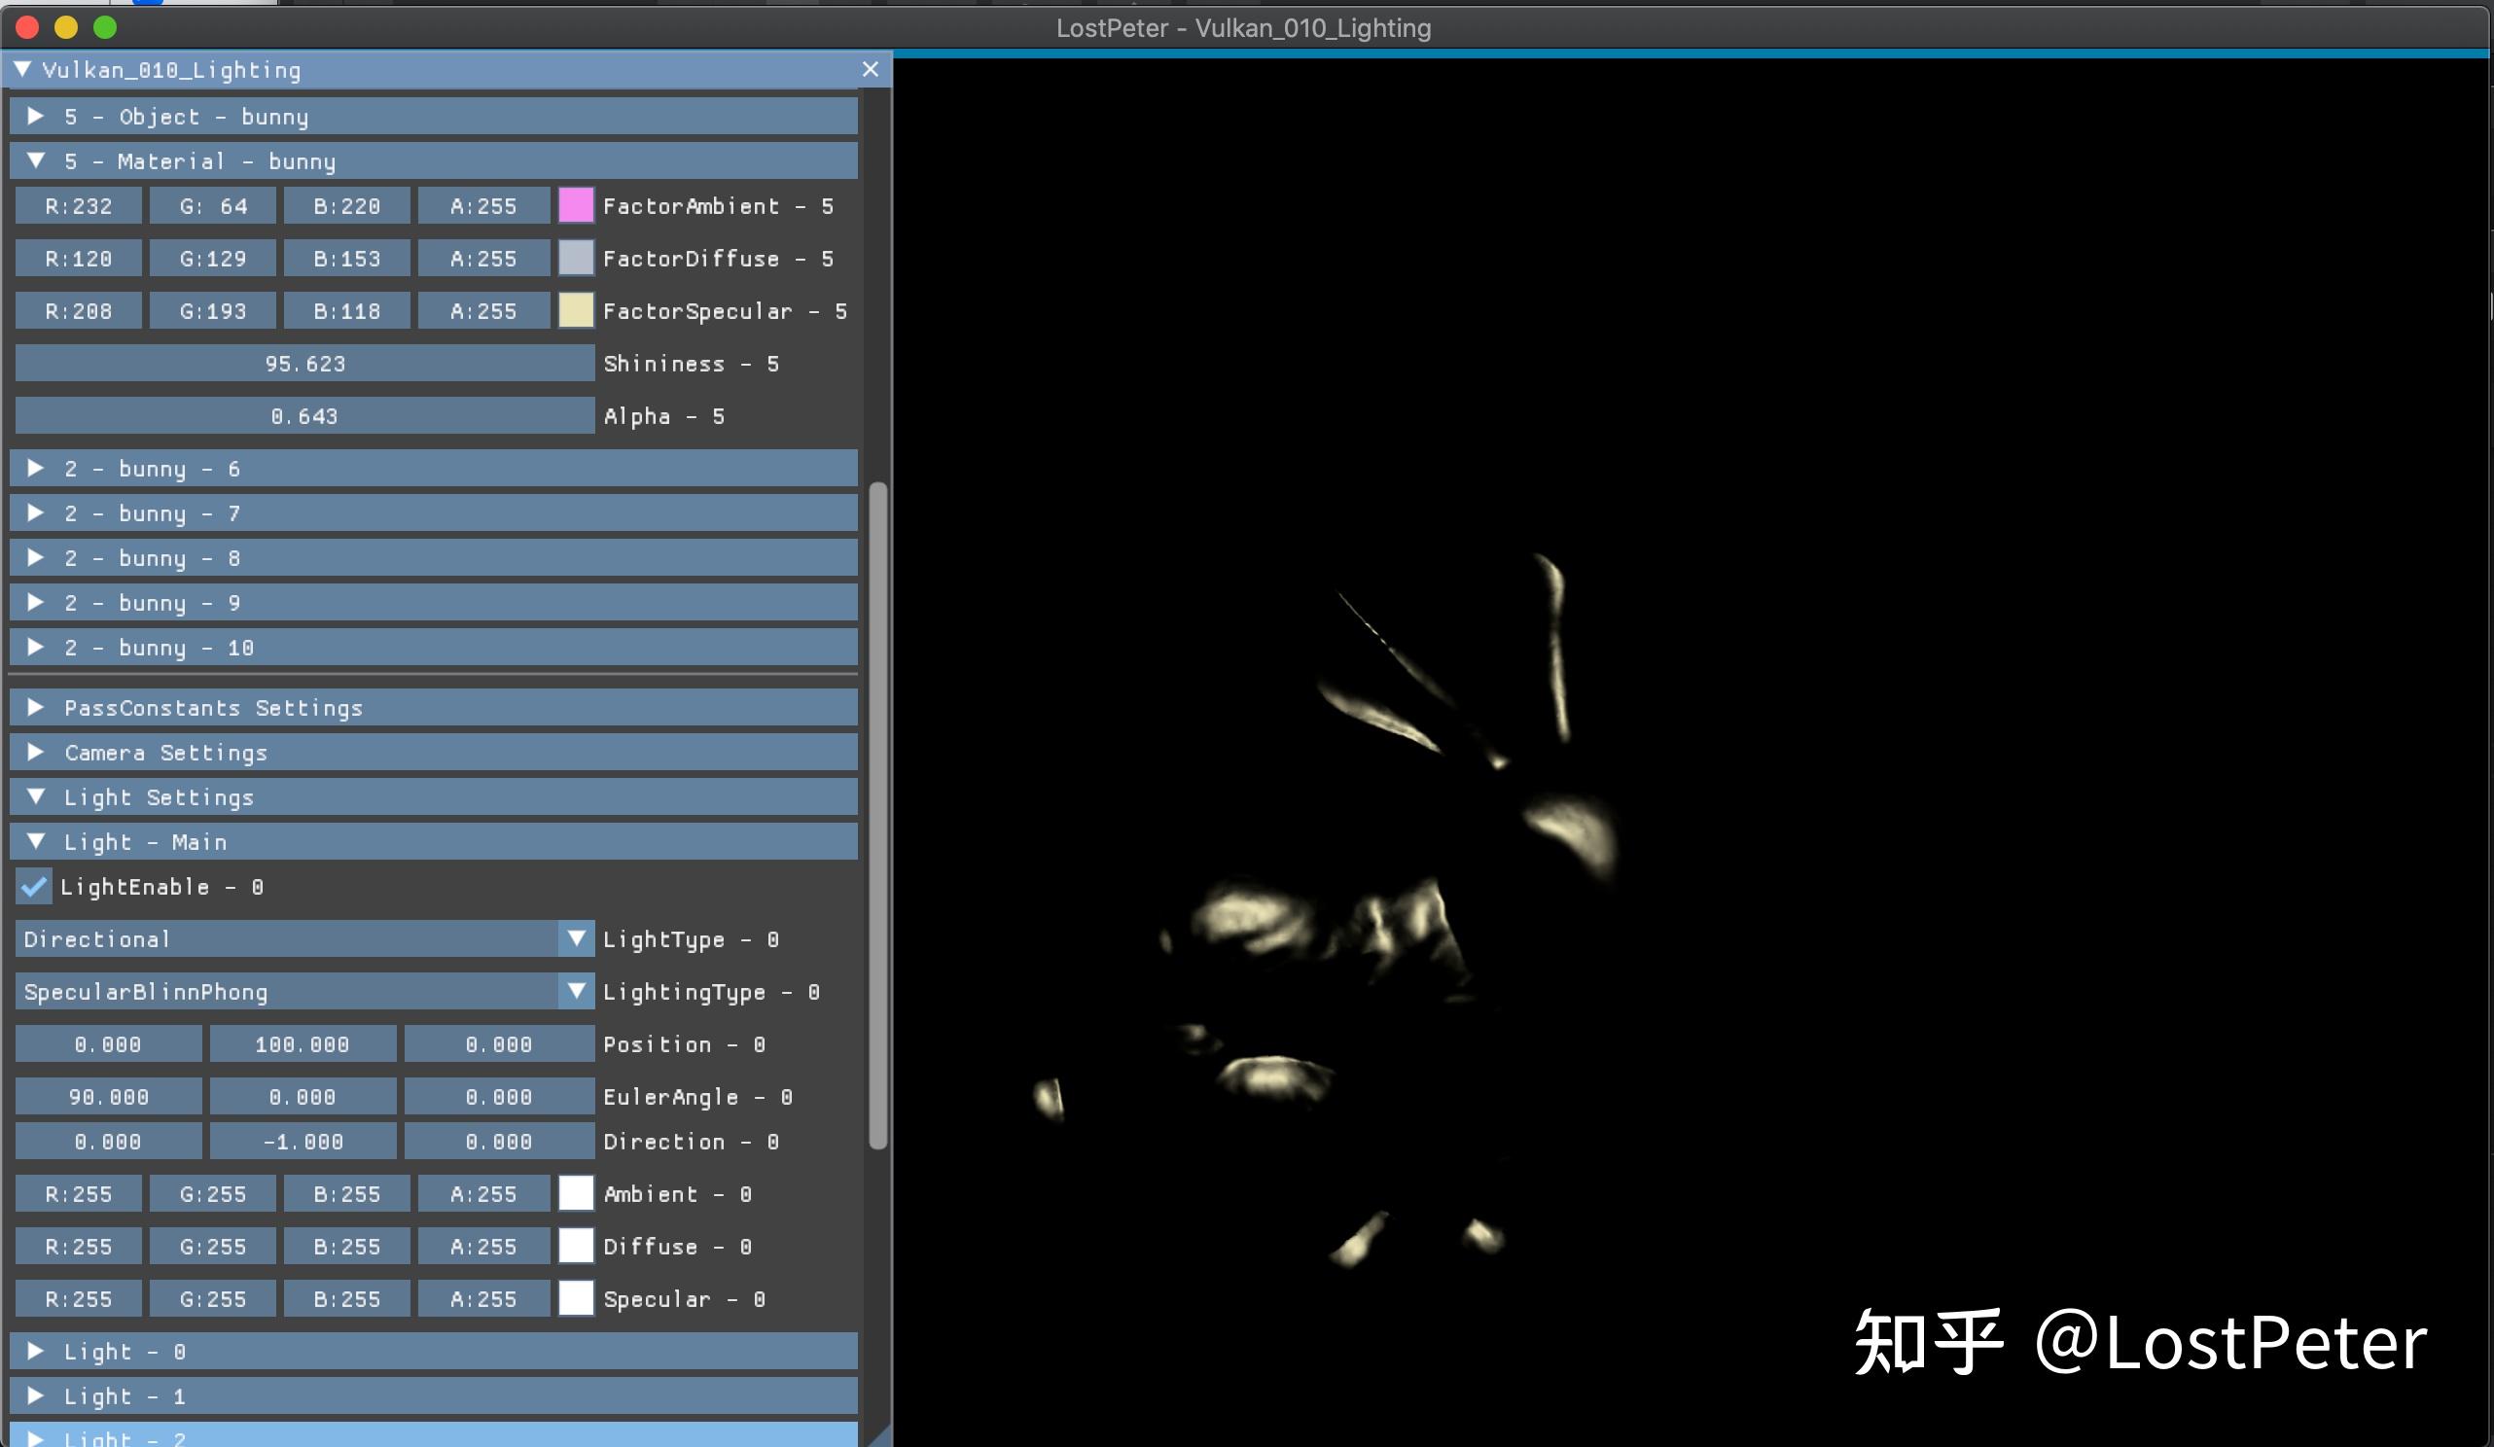Expand the "2 - bunny - 6" section
The image size is (2494, 1447).
point(36,468)
